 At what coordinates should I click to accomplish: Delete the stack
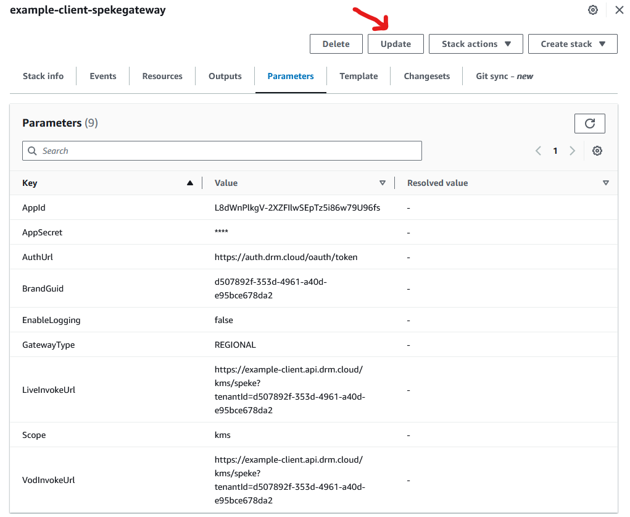(336, 44)
